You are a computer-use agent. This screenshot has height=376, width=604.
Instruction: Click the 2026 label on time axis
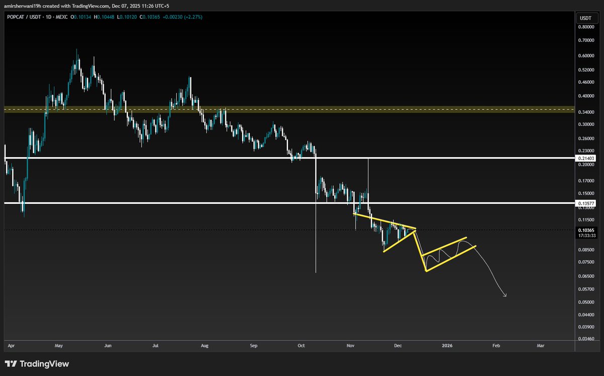(447, 346)
